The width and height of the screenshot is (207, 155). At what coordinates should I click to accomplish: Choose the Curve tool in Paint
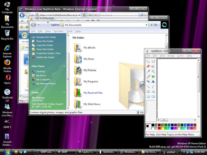pyautogui.click(x=153, y=86)
